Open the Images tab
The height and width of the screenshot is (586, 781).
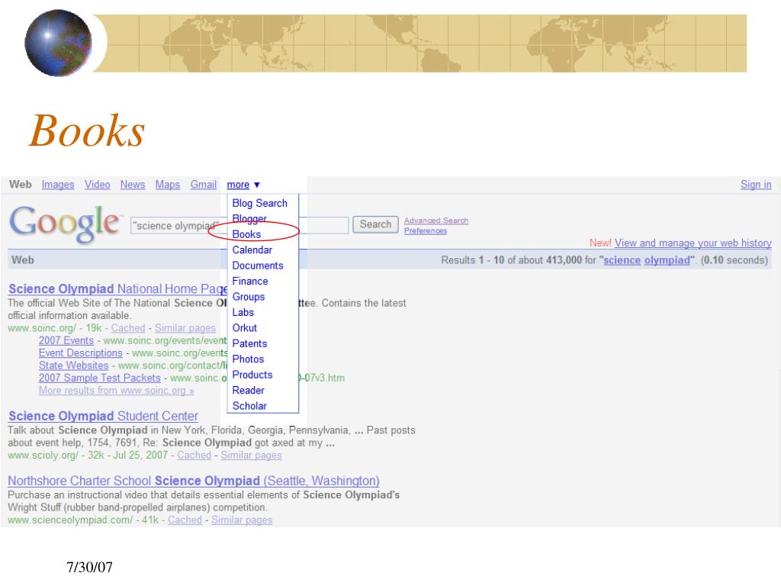[58, 185]
